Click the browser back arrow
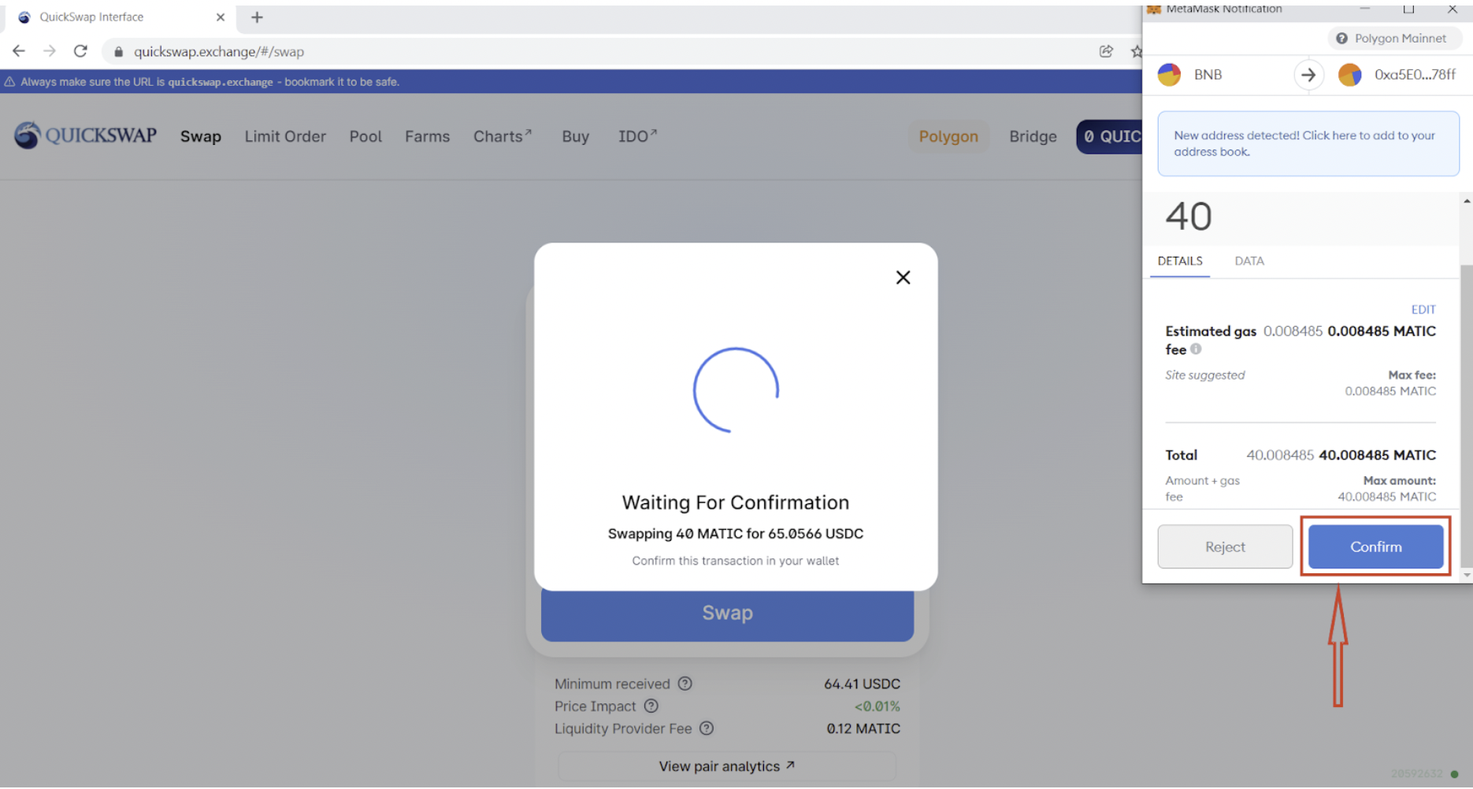 19,51
